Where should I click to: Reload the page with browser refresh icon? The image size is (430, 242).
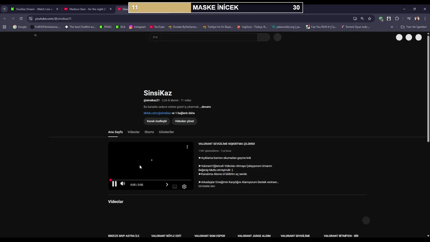click(21, 18)
